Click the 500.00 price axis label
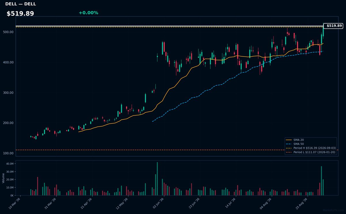 click(x=9, y=32)
